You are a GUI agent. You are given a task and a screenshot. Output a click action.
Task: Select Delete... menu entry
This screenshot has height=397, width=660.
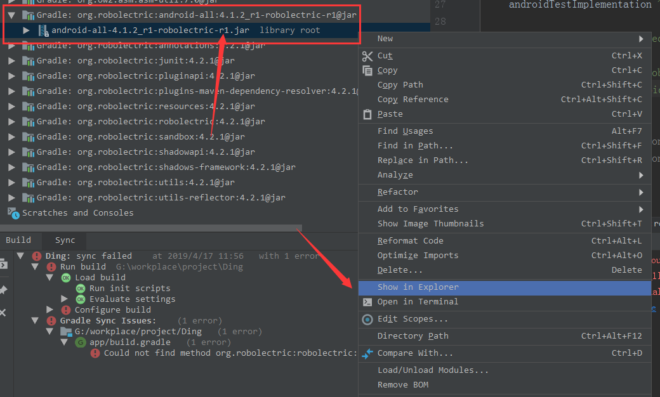coord(505,270)
